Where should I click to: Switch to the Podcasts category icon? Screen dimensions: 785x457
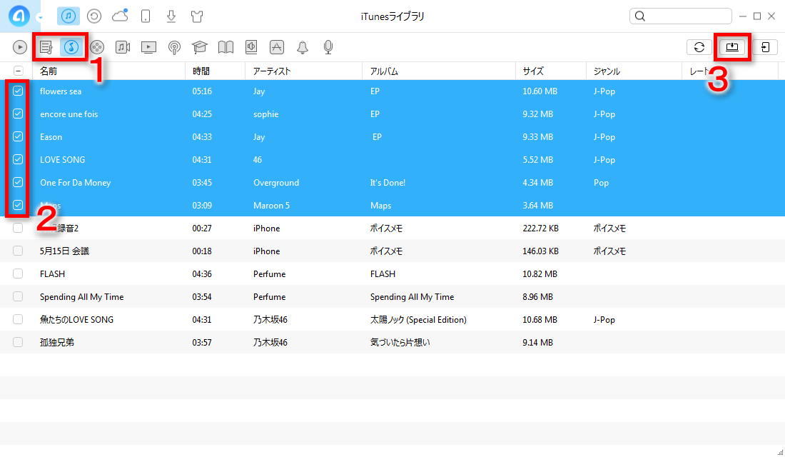pyautogui.click(x=174, y=47)
